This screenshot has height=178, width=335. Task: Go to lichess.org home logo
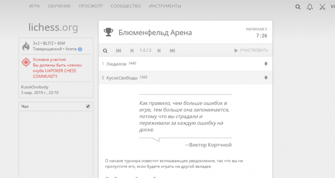point(53,28)
